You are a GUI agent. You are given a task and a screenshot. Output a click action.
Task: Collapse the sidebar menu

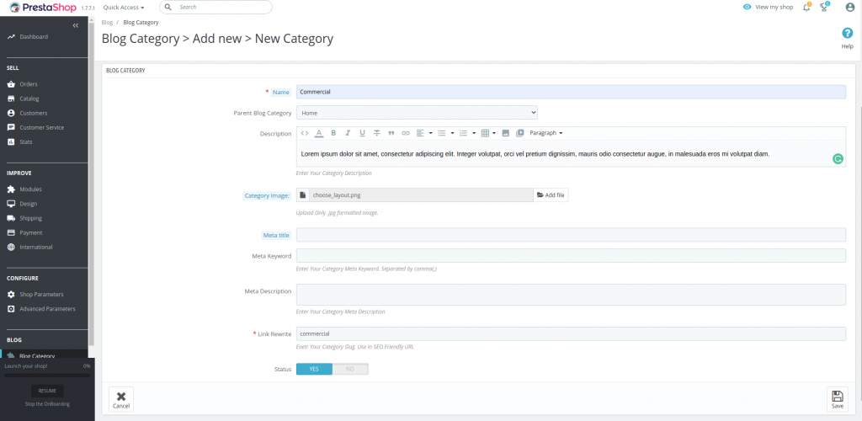[75, 25]
